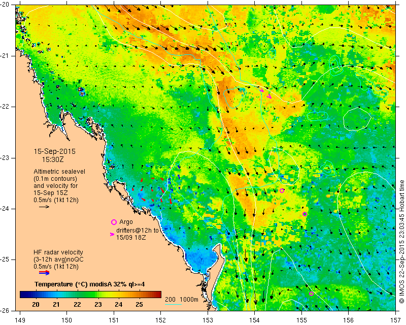Click the 'Altimetric sealevel' legend text
Viewport: 406px width, 325px height.
point(59,172)
